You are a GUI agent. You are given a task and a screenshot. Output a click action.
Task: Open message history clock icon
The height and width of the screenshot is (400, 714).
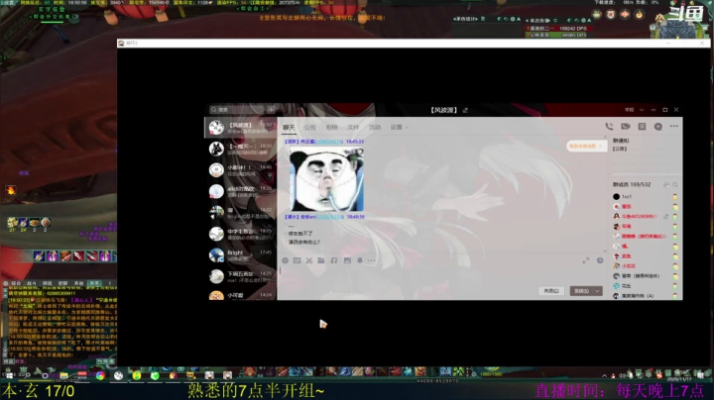click(x=600, y=260)
